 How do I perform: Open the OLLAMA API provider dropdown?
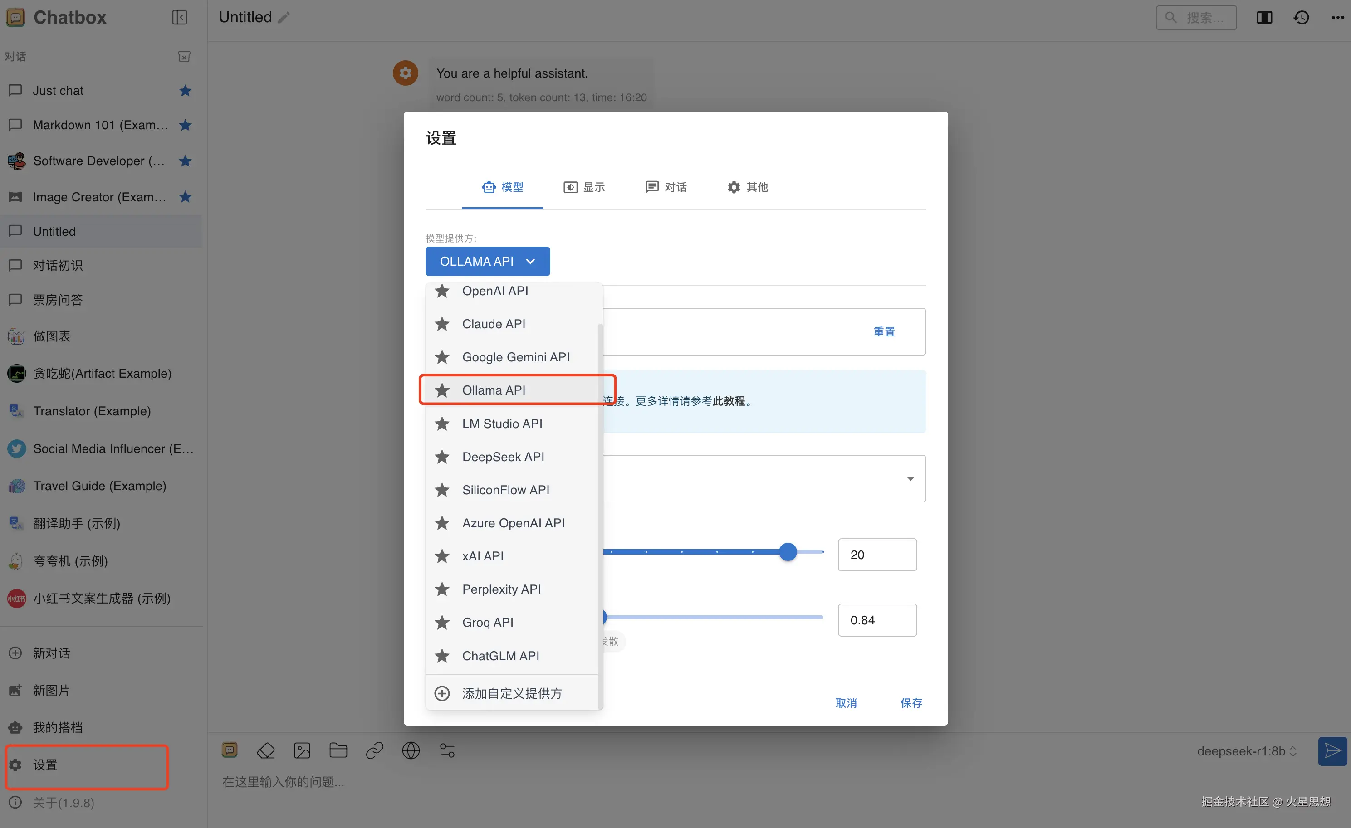point(487,261)
